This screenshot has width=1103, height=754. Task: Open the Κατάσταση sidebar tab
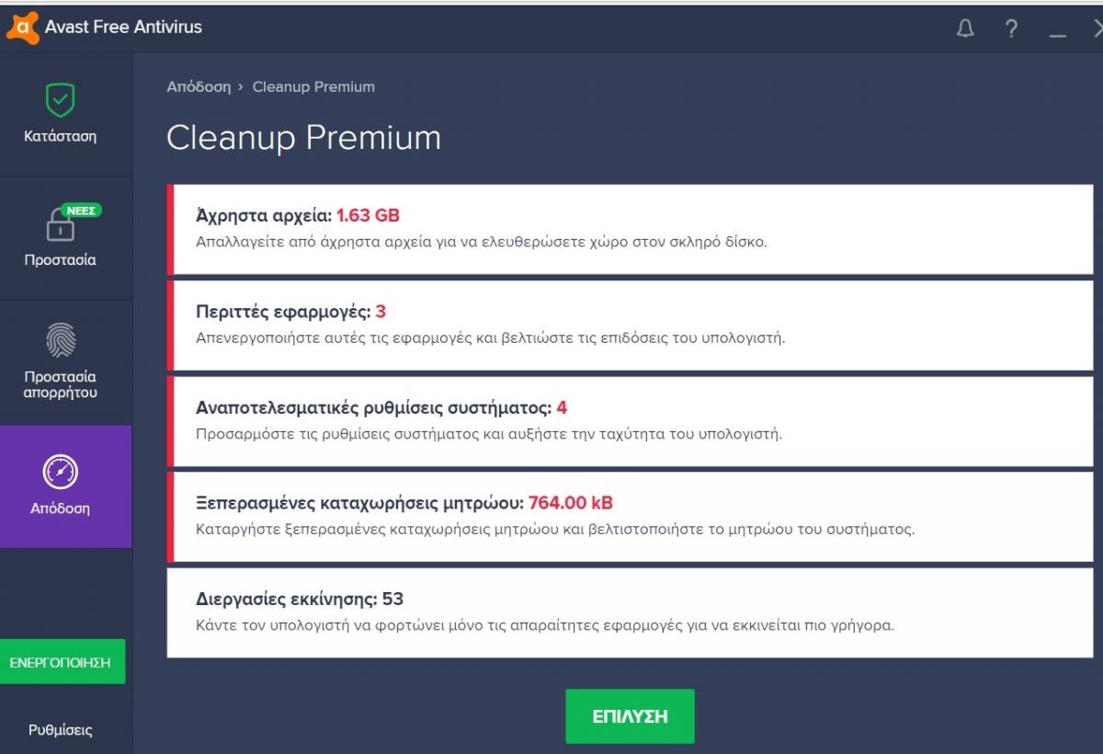click(61, 116)
